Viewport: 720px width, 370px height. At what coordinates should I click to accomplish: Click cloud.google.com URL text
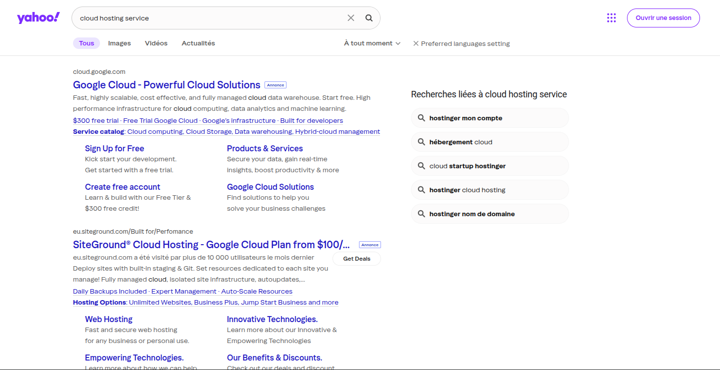pos(99,72)
